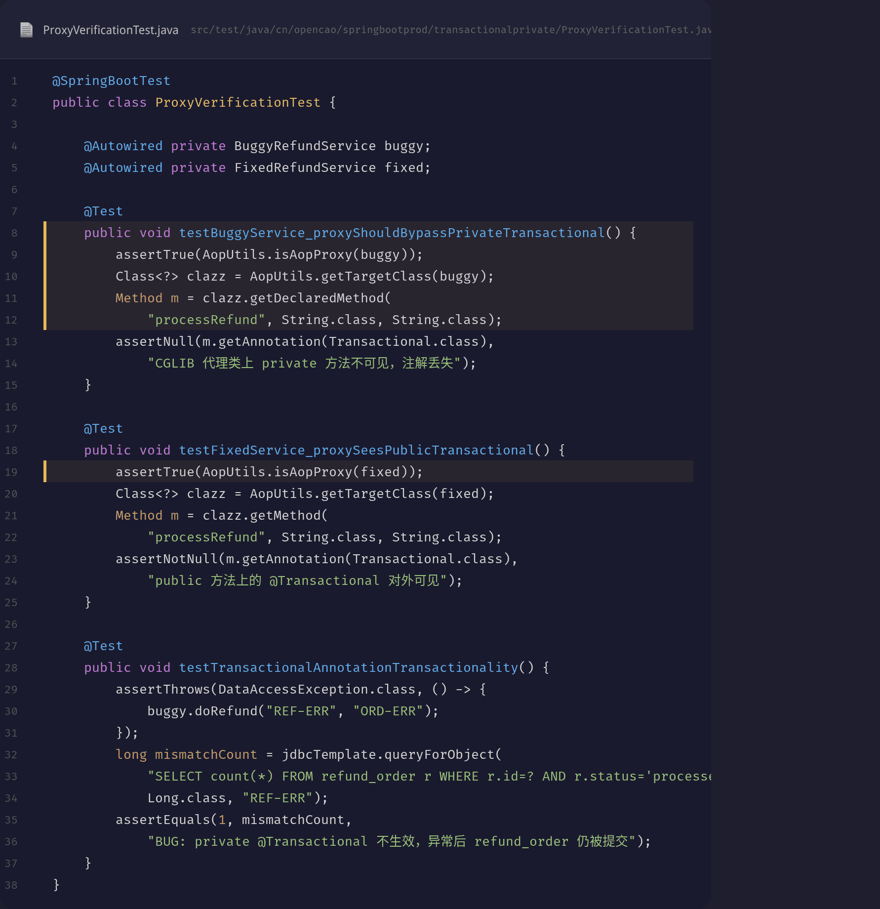The height and width of the screenshot is (909, 880).
Task: Click assertTrue(AopUtils.isAopProxy(buggy)) statement
Action: [x=269, y=254]
